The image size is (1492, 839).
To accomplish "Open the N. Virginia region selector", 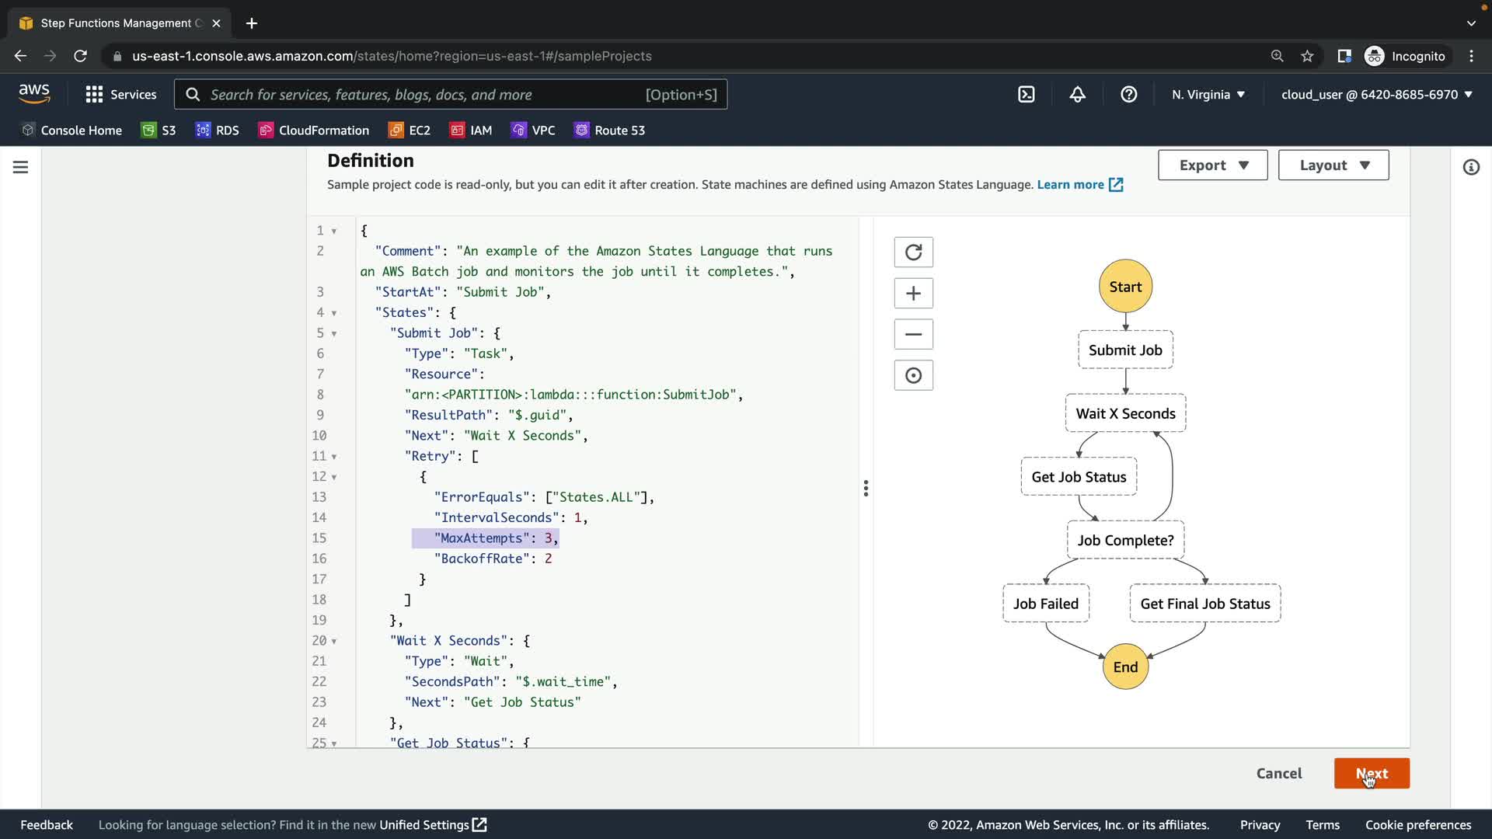I will (1208, 95).
